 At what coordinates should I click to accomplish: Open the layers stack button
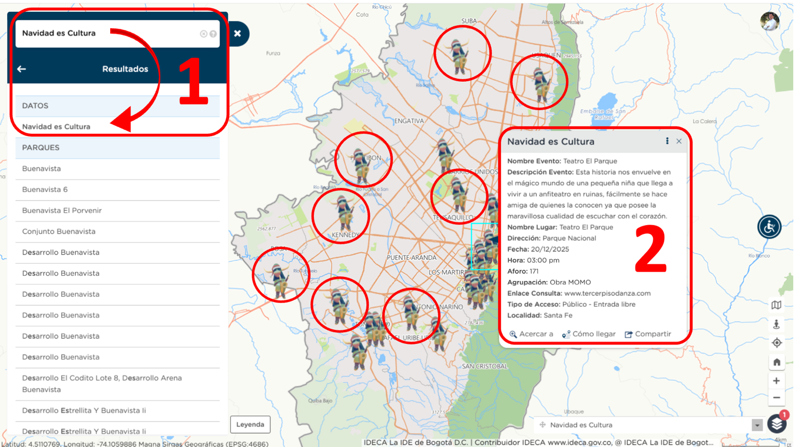pos(776,423)
